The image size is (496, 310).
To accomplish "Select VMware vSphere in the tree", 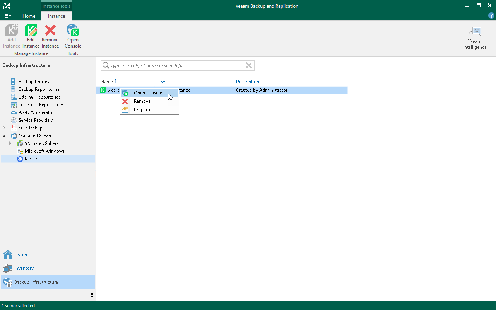I will point(42,143).
